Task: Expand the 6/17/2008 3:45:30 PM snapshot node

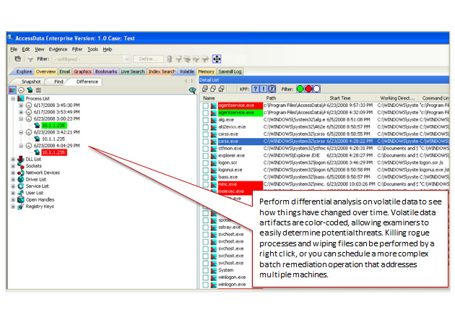Action: tap(21, 105)
